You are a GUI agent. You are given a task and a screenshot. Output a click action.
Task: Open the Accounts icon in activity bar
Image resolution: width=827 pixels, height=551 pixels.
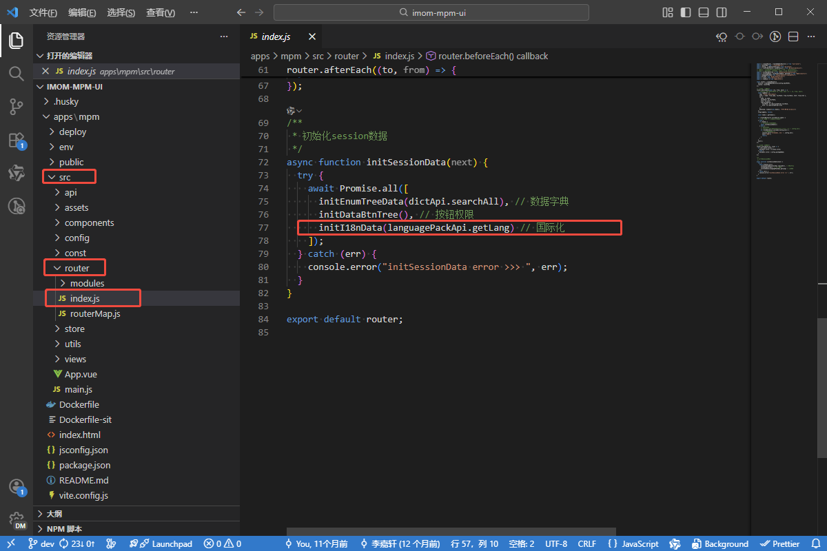click(17, 487)
